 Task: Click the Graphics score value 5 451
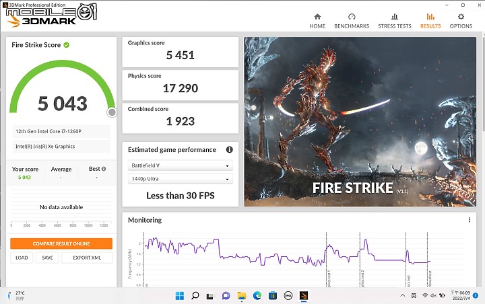point(181,55)
